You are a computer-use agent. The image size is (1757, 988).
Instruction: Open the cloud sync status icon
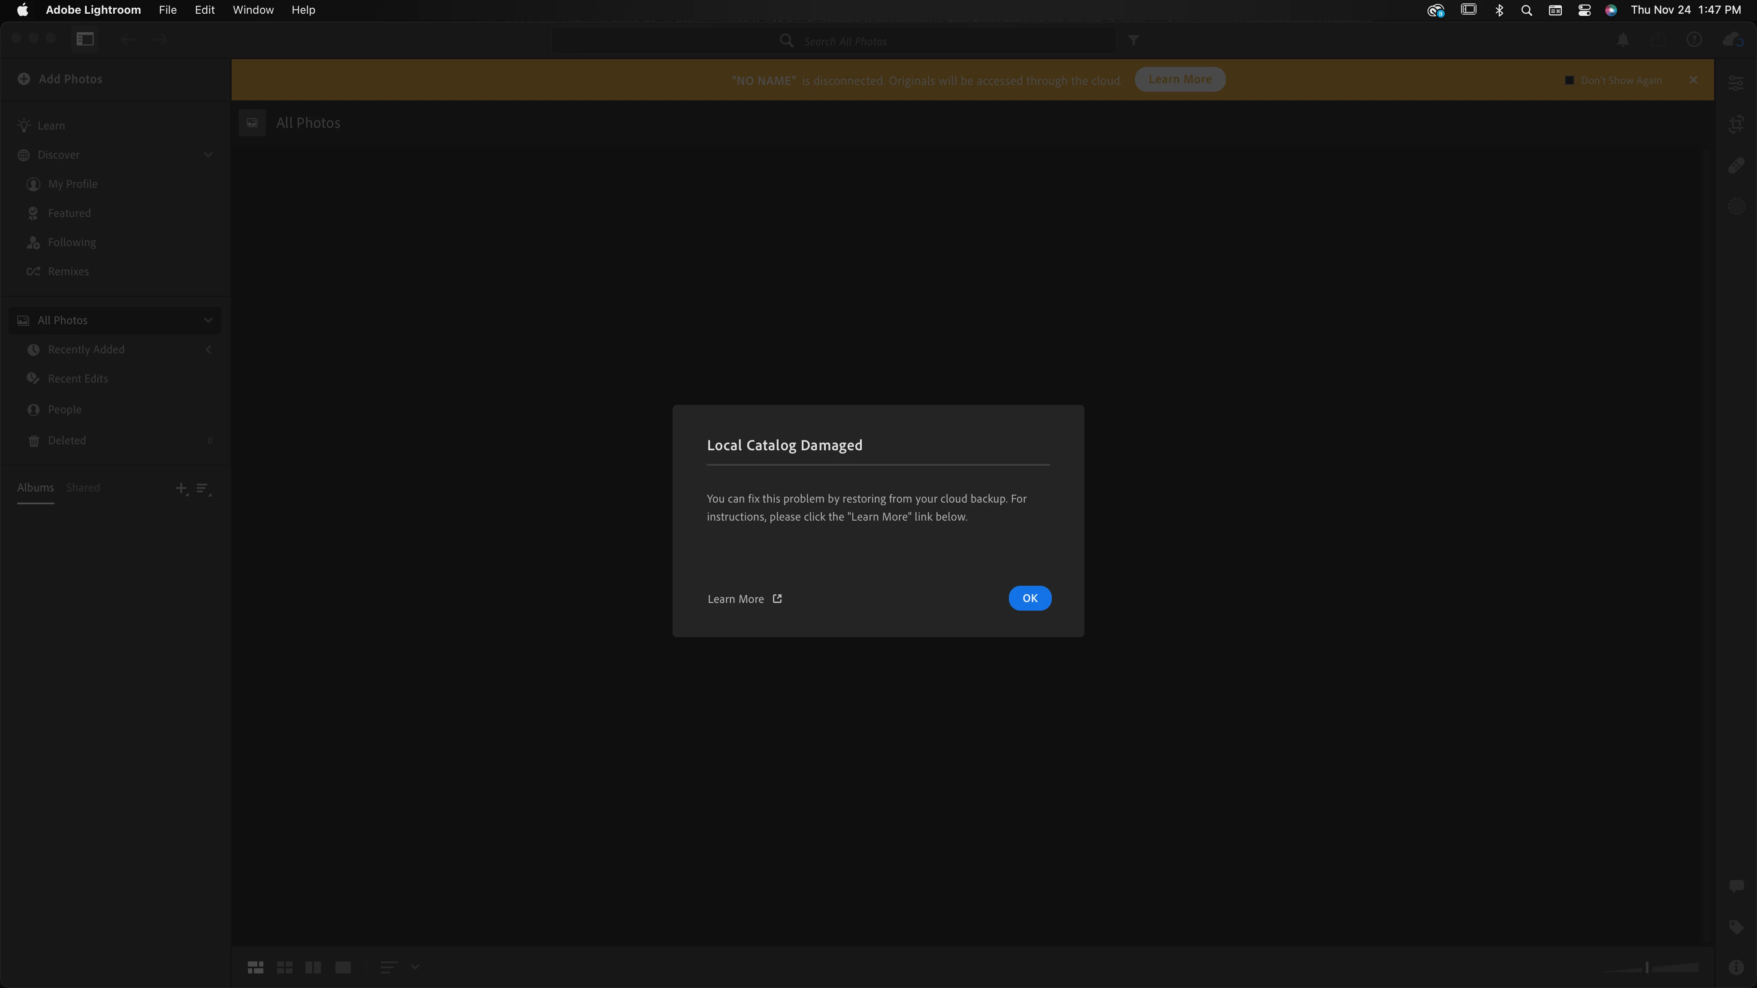(x=1733, y=40)
